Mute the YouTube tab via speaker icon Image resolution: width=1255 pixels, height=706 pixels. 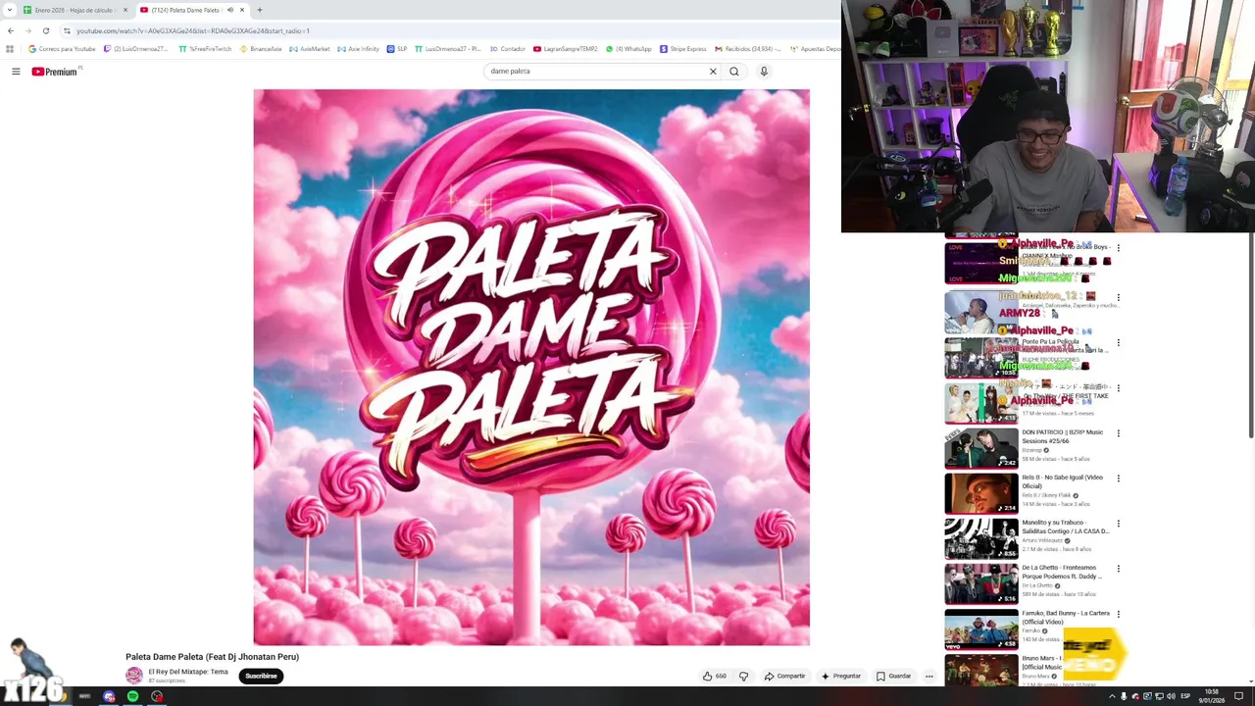tap(230, 10)
